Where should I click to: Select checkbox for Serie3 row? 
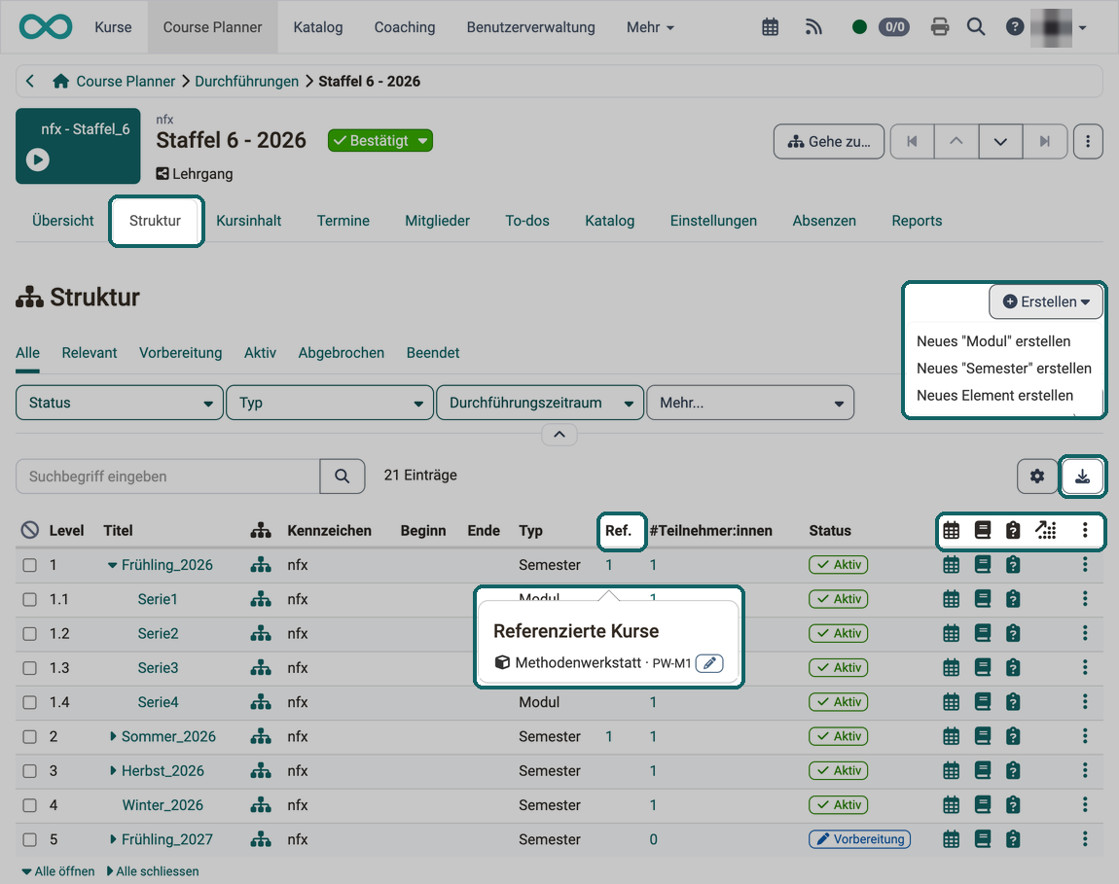29,668
